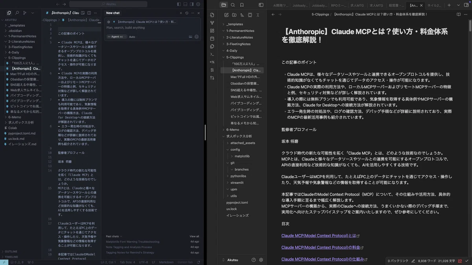This screenshot has width=472, height=265.
Task: Toggle Cursor bottom panel layout icon
Action: point(185,4)
